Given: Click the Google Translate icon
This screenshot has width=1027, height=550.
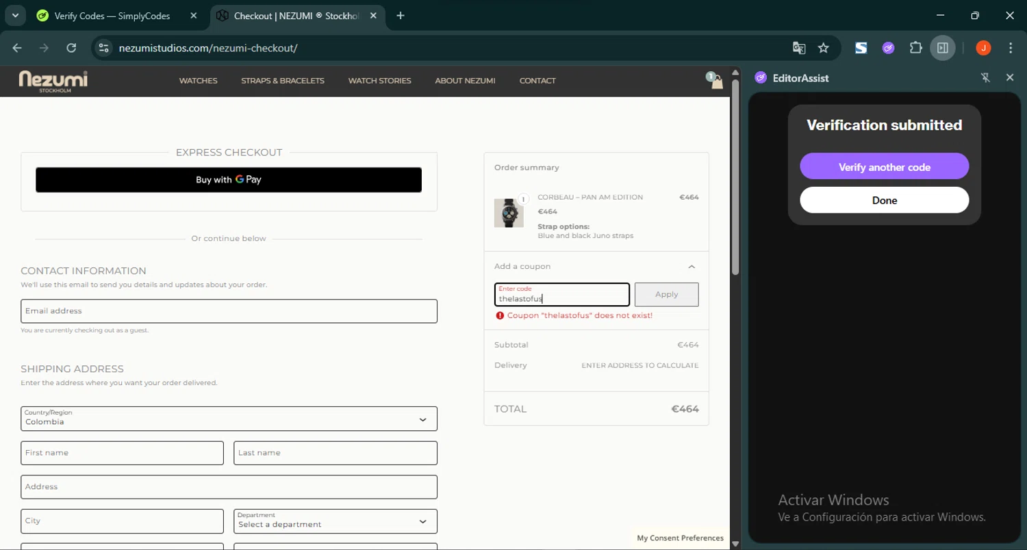Looking at the screenshot, I should point(799,48).
